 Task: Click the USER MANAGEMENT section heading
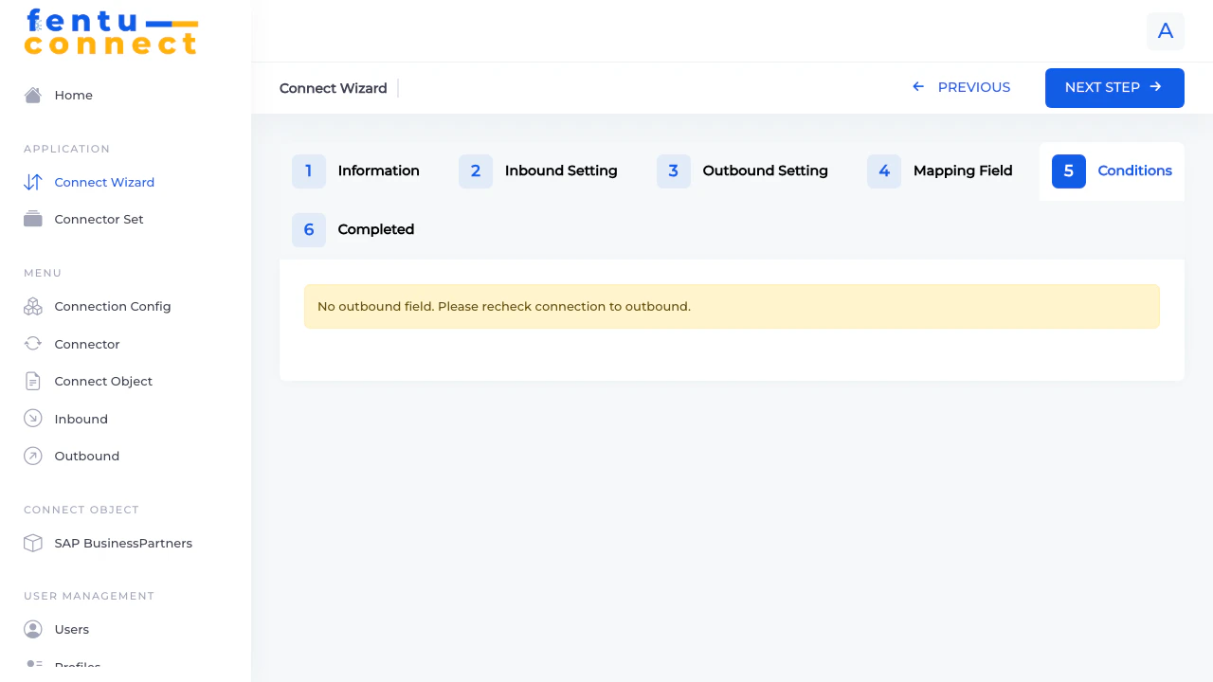coord(89,596)
